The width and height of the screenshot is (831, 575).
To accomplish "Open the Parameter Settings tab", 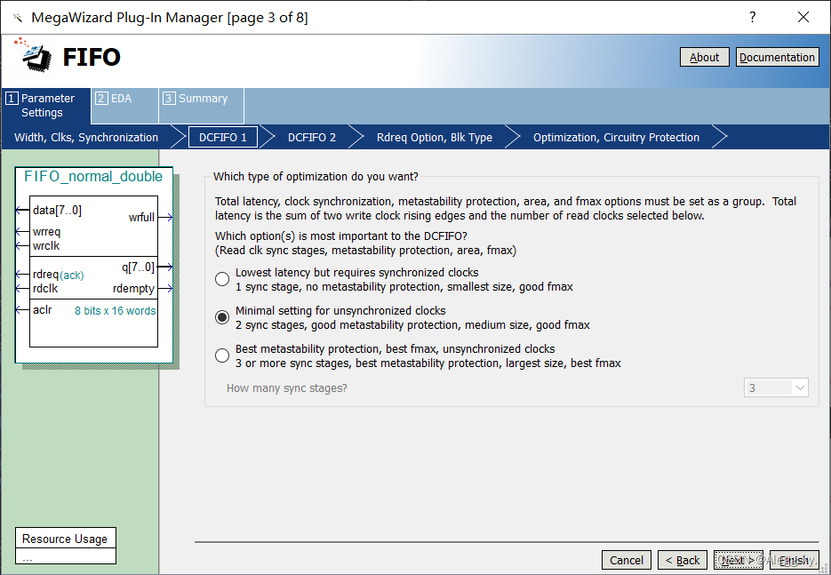I will click(46, 106).
